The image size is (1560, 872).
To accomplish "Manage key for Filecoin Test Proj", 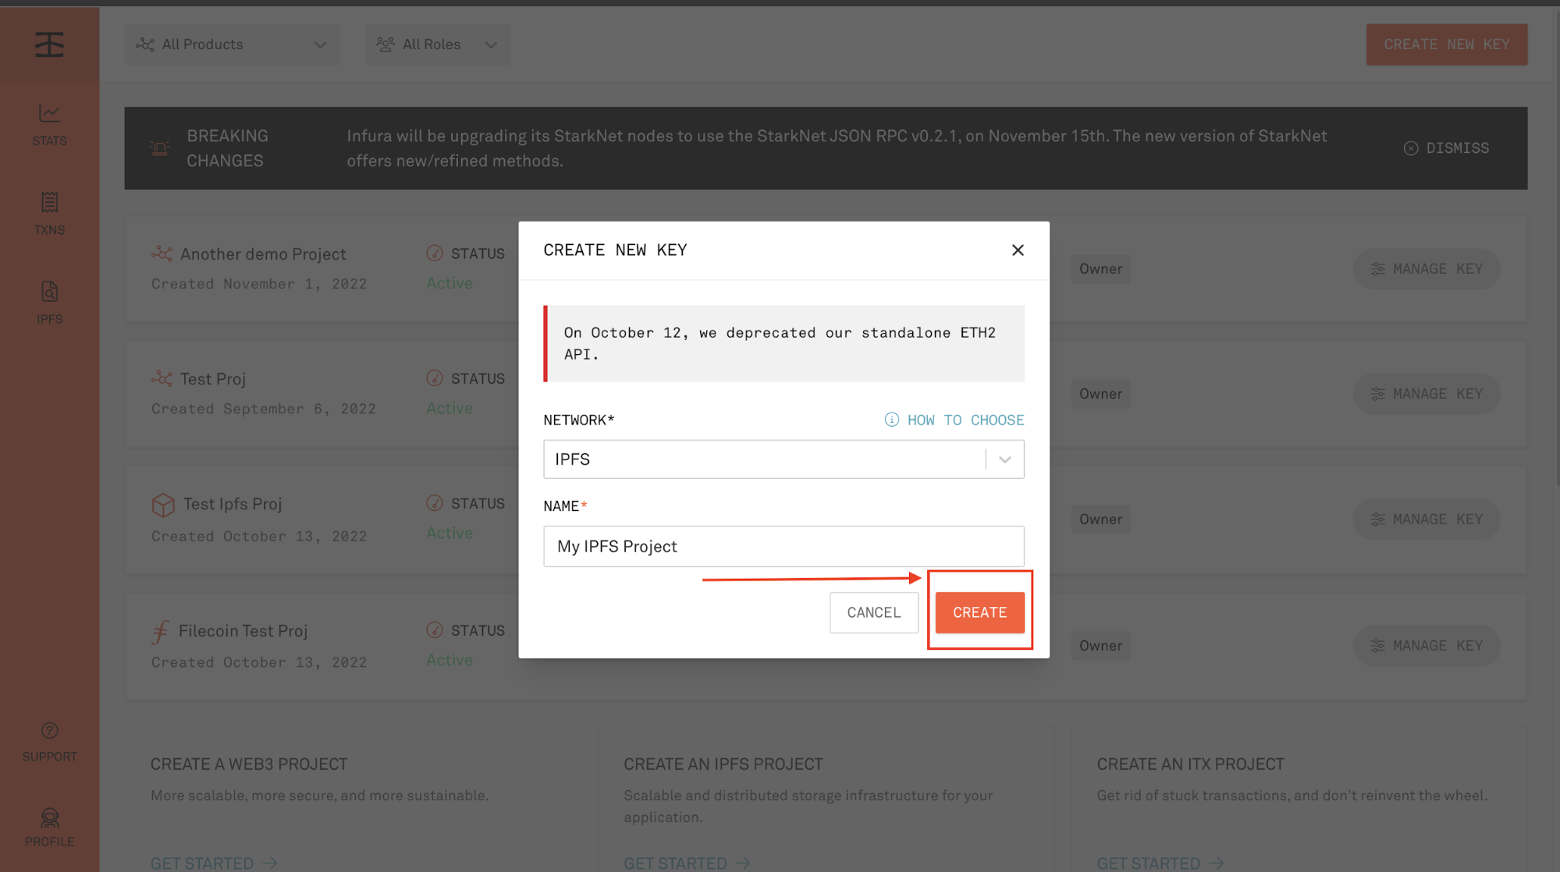I will (1426, 646).
